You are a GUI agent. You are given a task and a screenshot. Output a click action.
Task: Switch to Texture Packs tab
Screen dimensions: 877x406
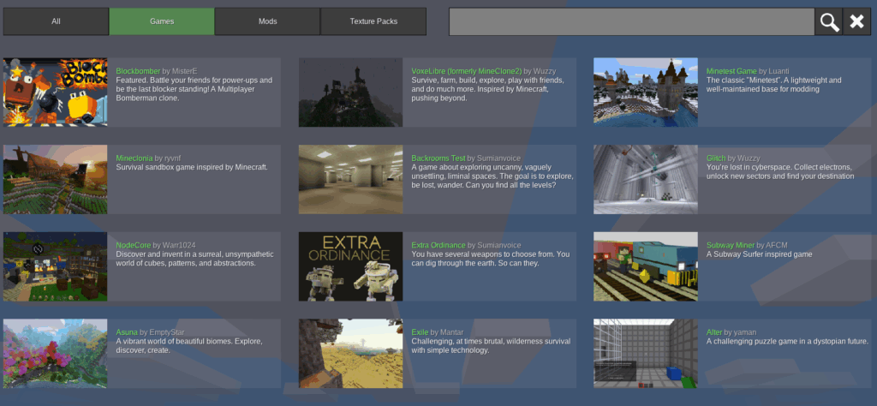coord(373,21)
